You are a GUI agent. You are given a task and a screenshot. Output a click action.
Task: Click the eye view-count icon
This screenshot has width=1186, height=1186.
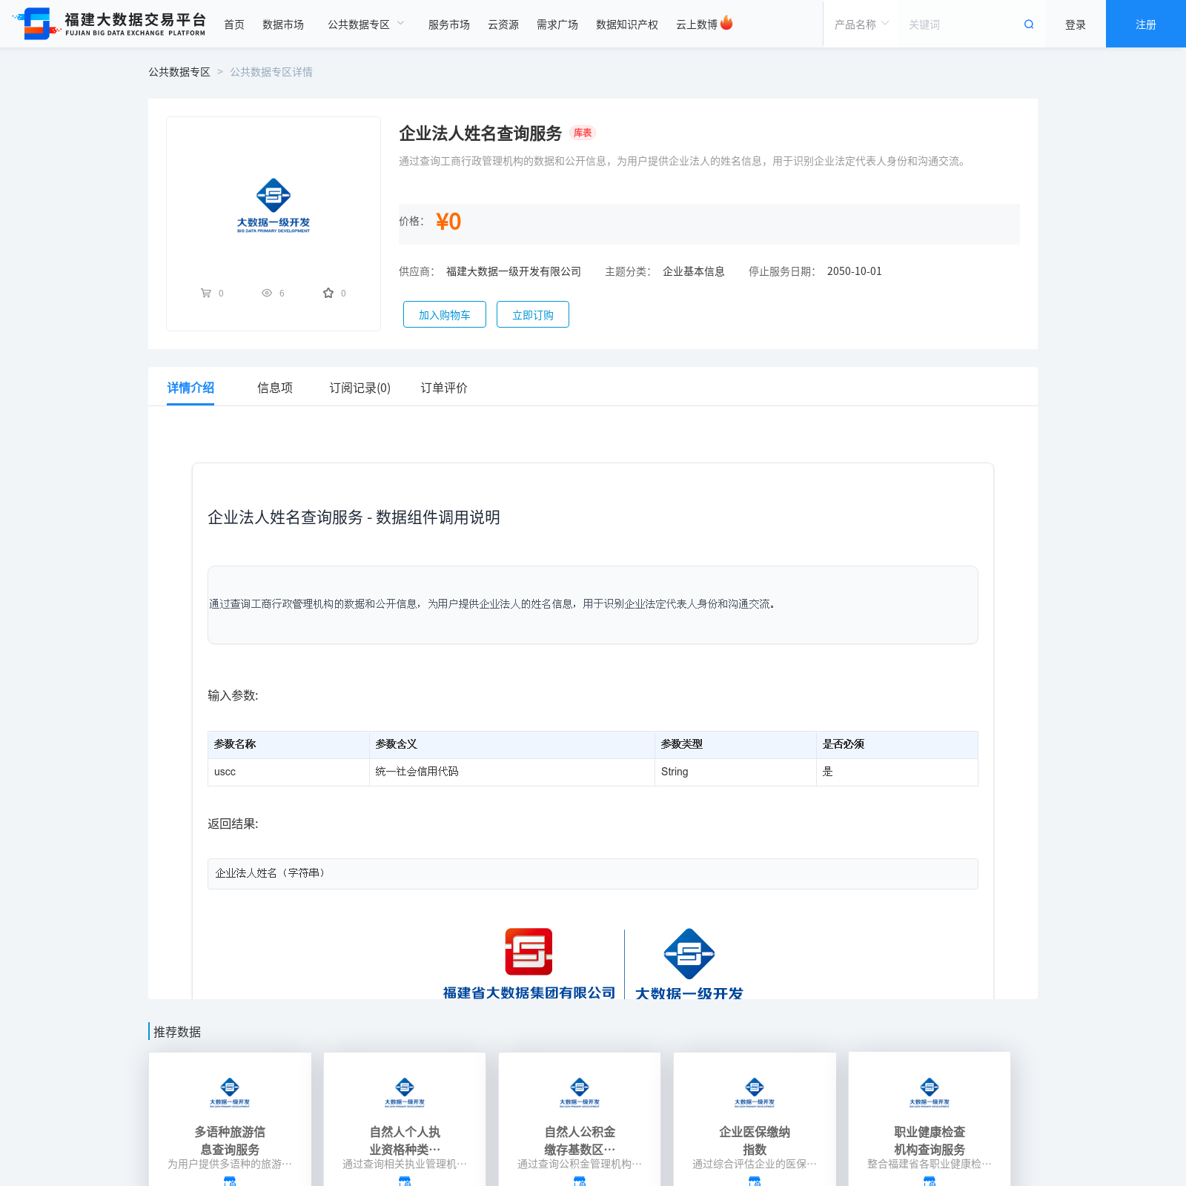(x=267, y=293)
